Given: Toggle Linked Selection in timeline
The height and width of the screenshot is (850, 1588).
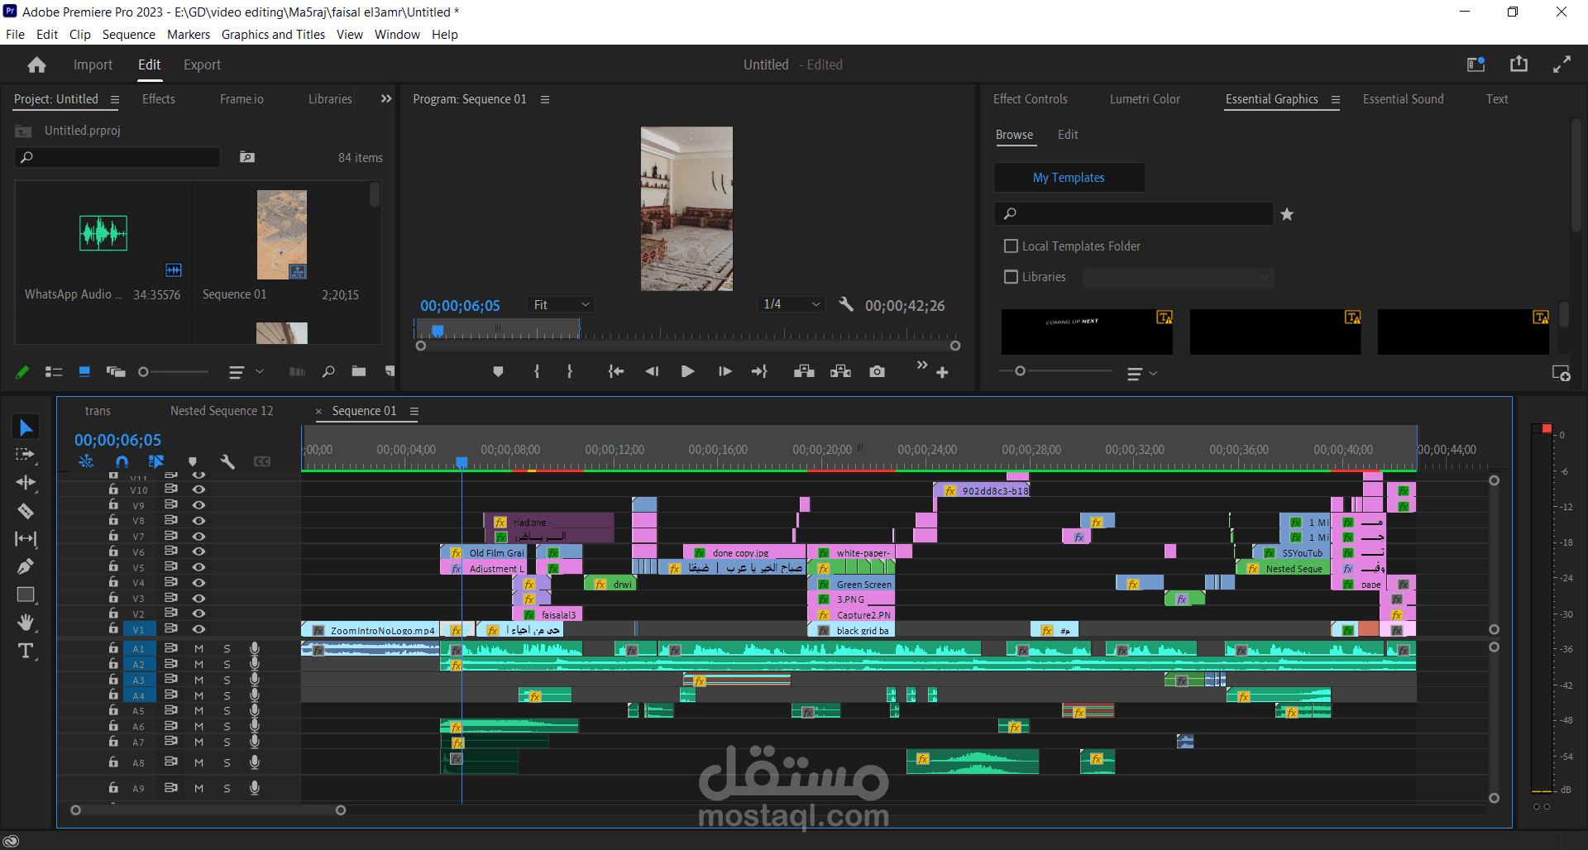Looking at the screenshot, I should [x=155, y=461].
